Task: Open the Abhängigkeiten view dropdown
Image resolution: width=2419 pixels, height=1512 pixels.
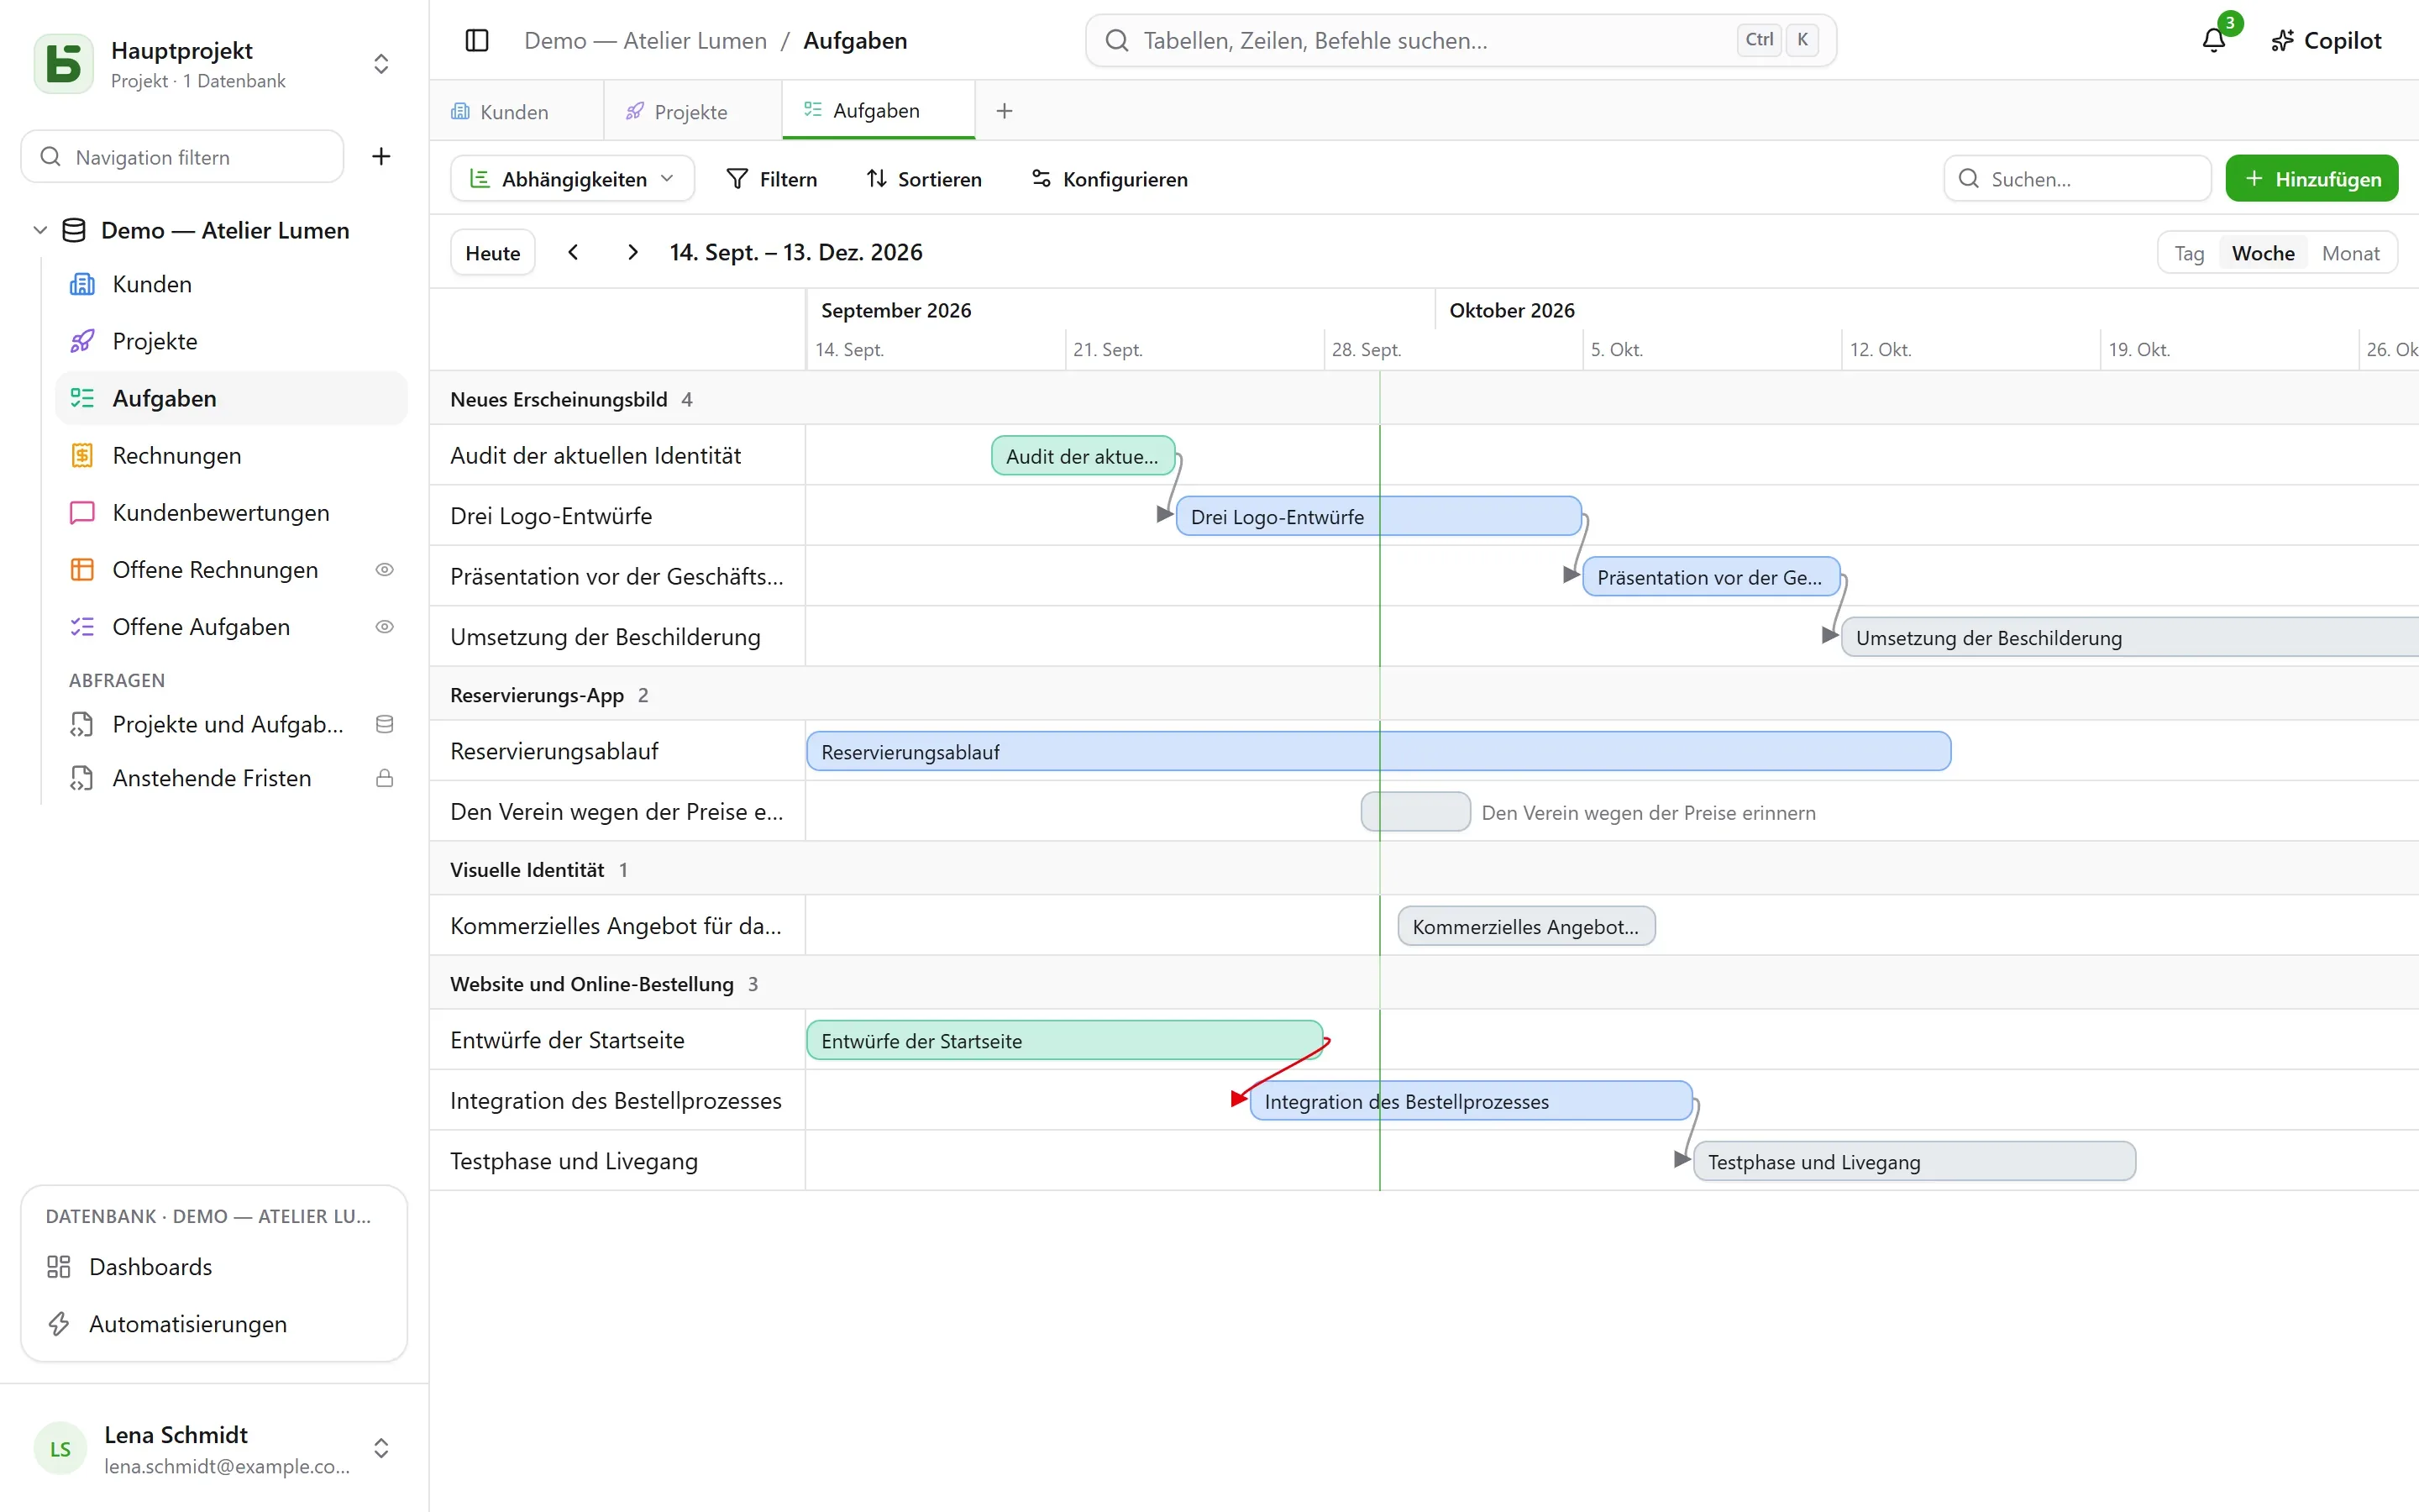Action: coord(572,179)
